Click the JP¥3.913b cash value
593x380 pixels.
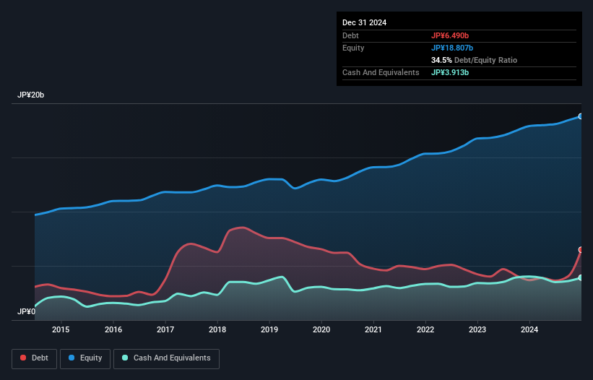(450, 72)
